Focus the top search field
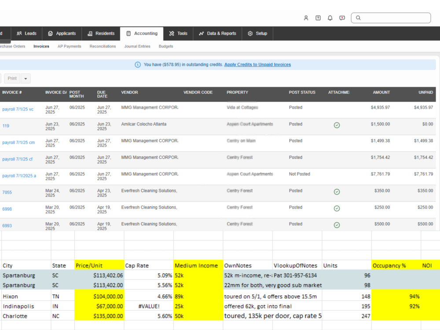This screenshot has width=440, height=330. pyautogui.click(x=391, y=18)
